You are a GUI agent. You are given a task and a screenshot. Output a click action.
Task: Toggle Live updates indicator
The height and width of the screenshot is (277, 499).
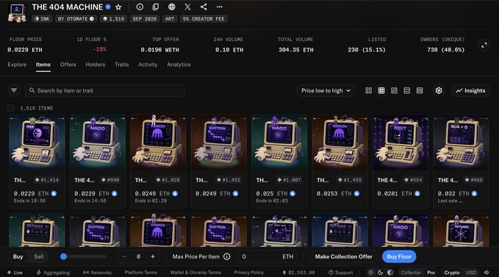(x=15, y=273)
